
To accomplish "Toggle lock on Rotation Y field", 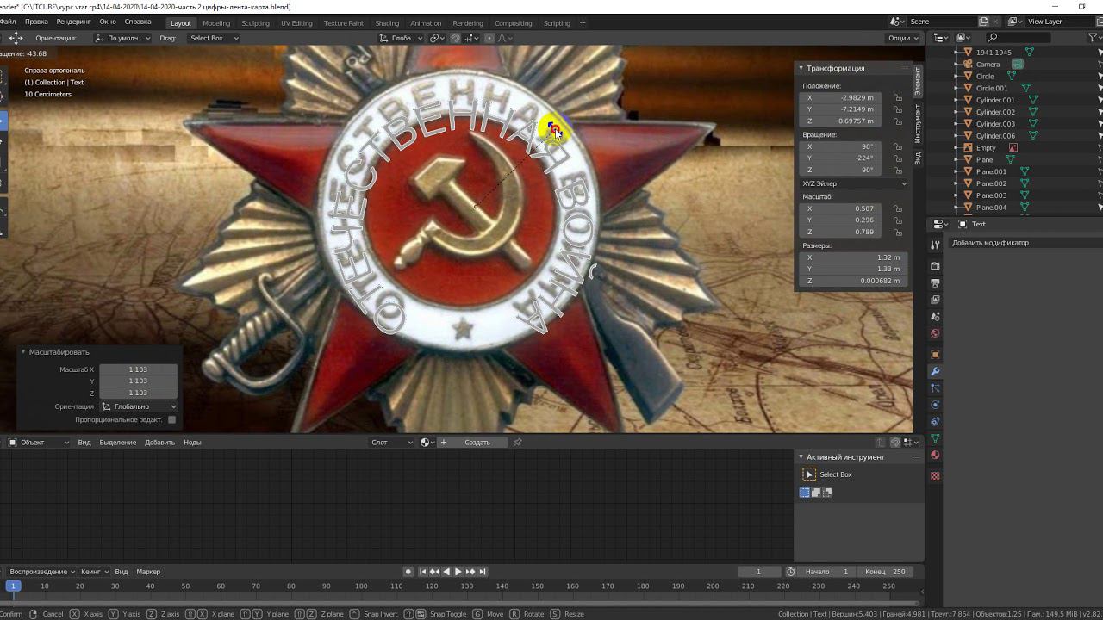I will [898, 158].
